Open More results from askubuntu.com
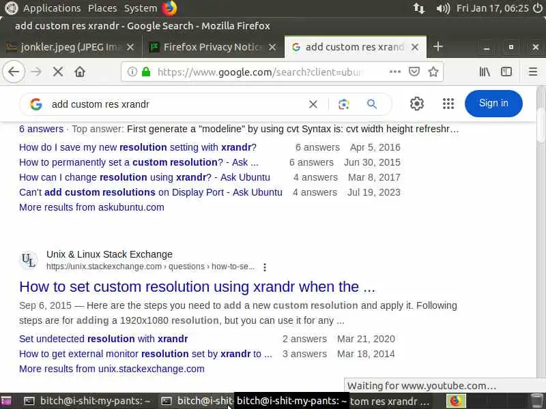This screenshot has height=409, width=546. coord(91,207)
